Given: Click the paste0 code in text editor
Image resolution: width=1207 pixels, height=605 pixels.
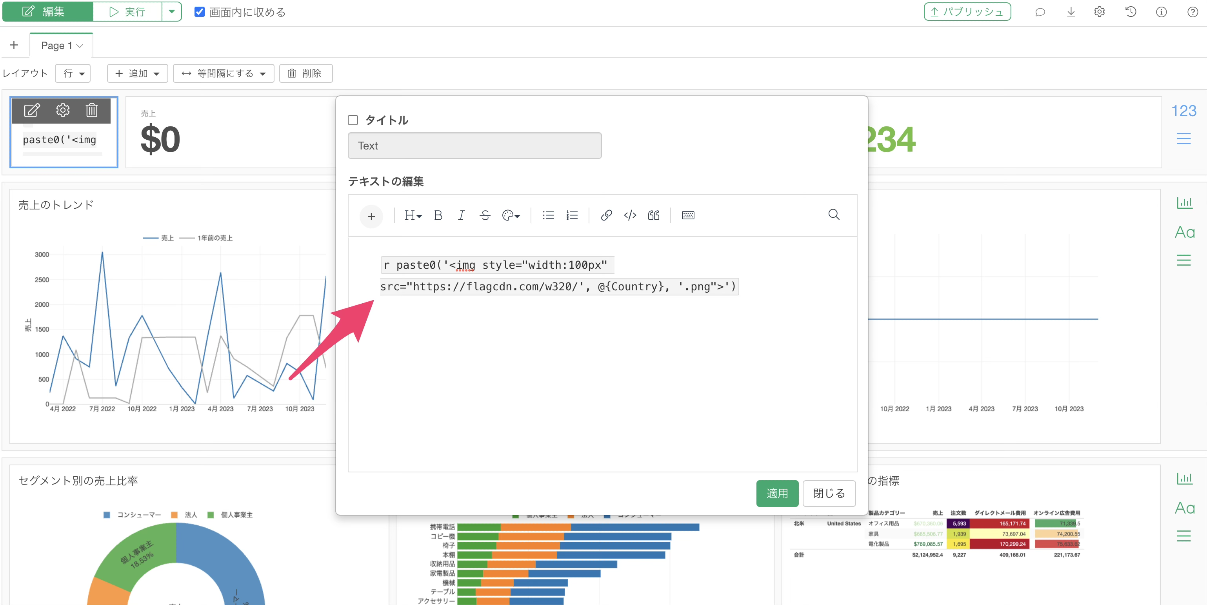Looking at the screenshot, I should [x=560, y=275].
